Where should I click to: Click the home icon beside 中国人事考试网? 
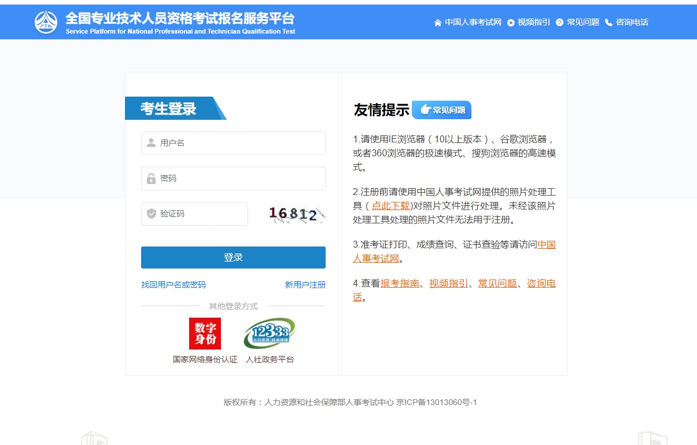(x=437, y=23)
